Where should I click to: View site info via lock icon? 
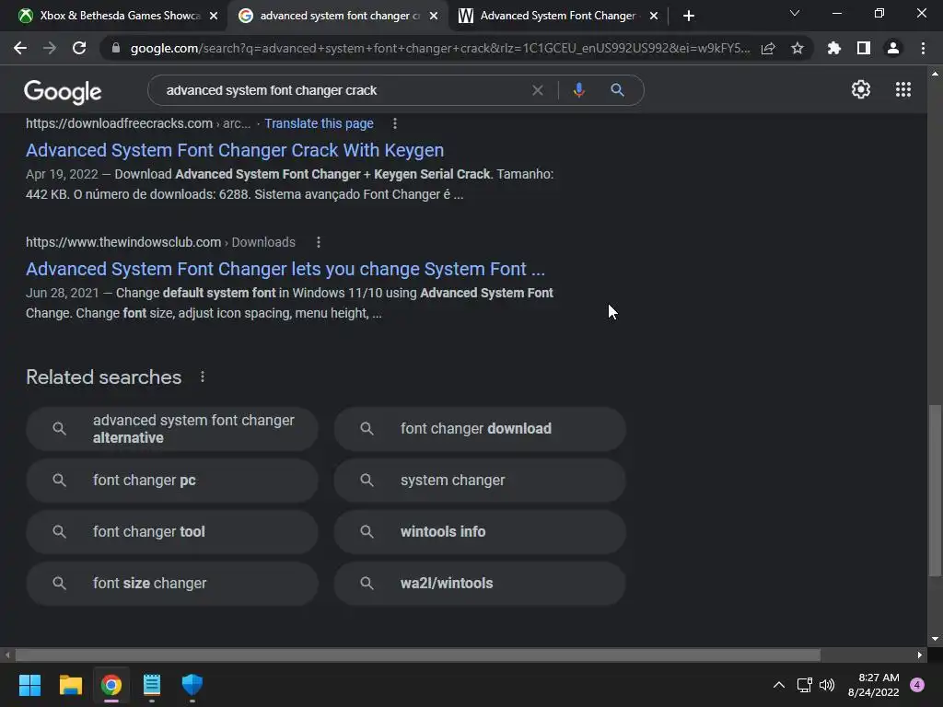pyautogui.click(x=115, y=48)
